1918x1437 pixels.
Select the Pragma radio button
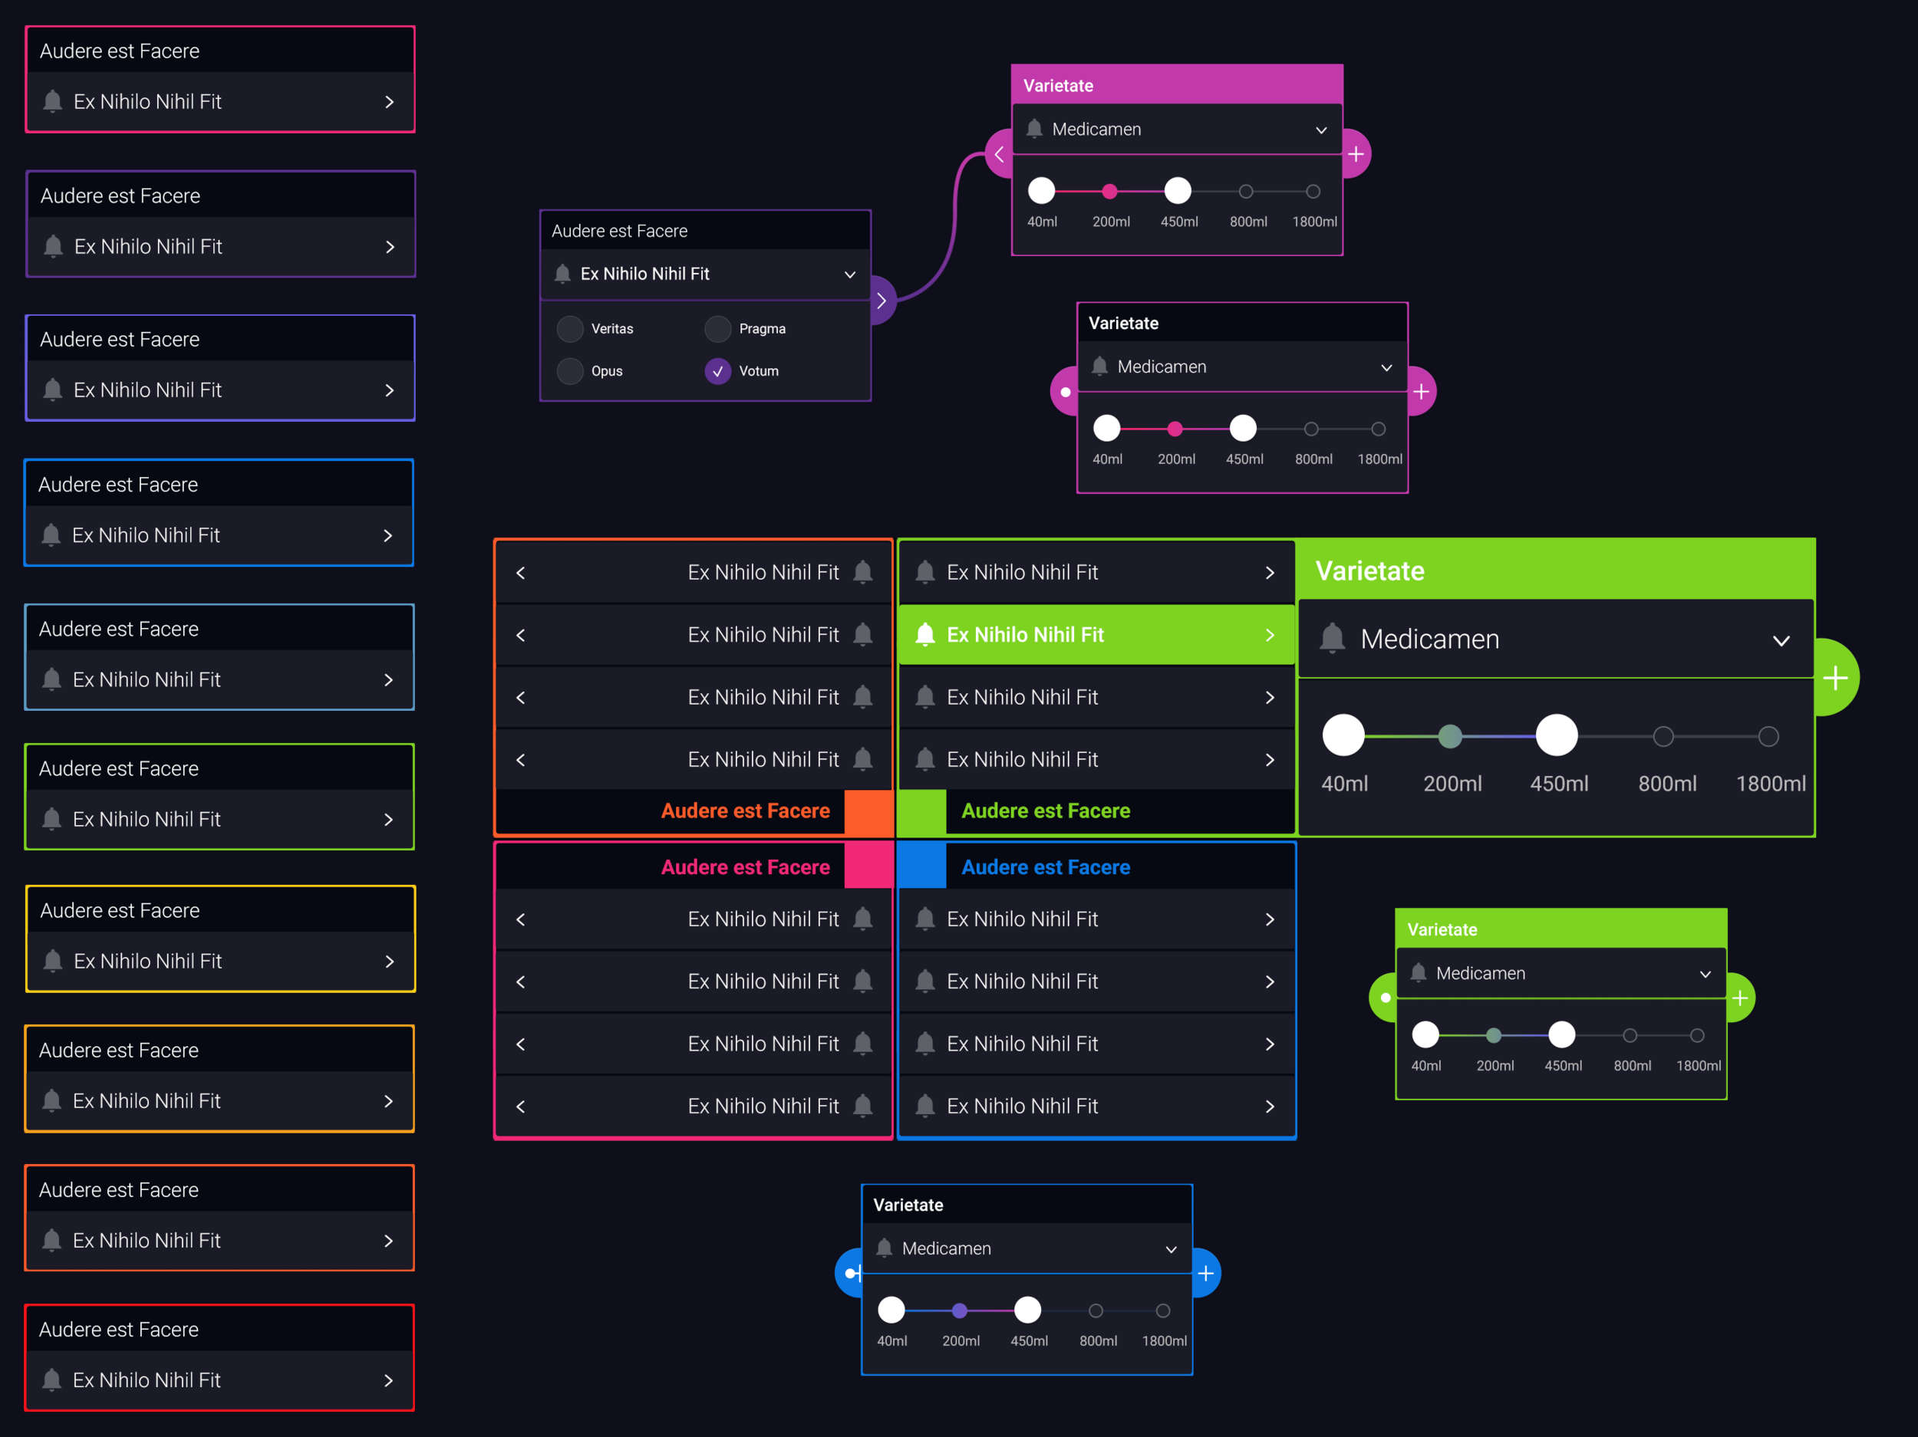[x=717, y=328]
